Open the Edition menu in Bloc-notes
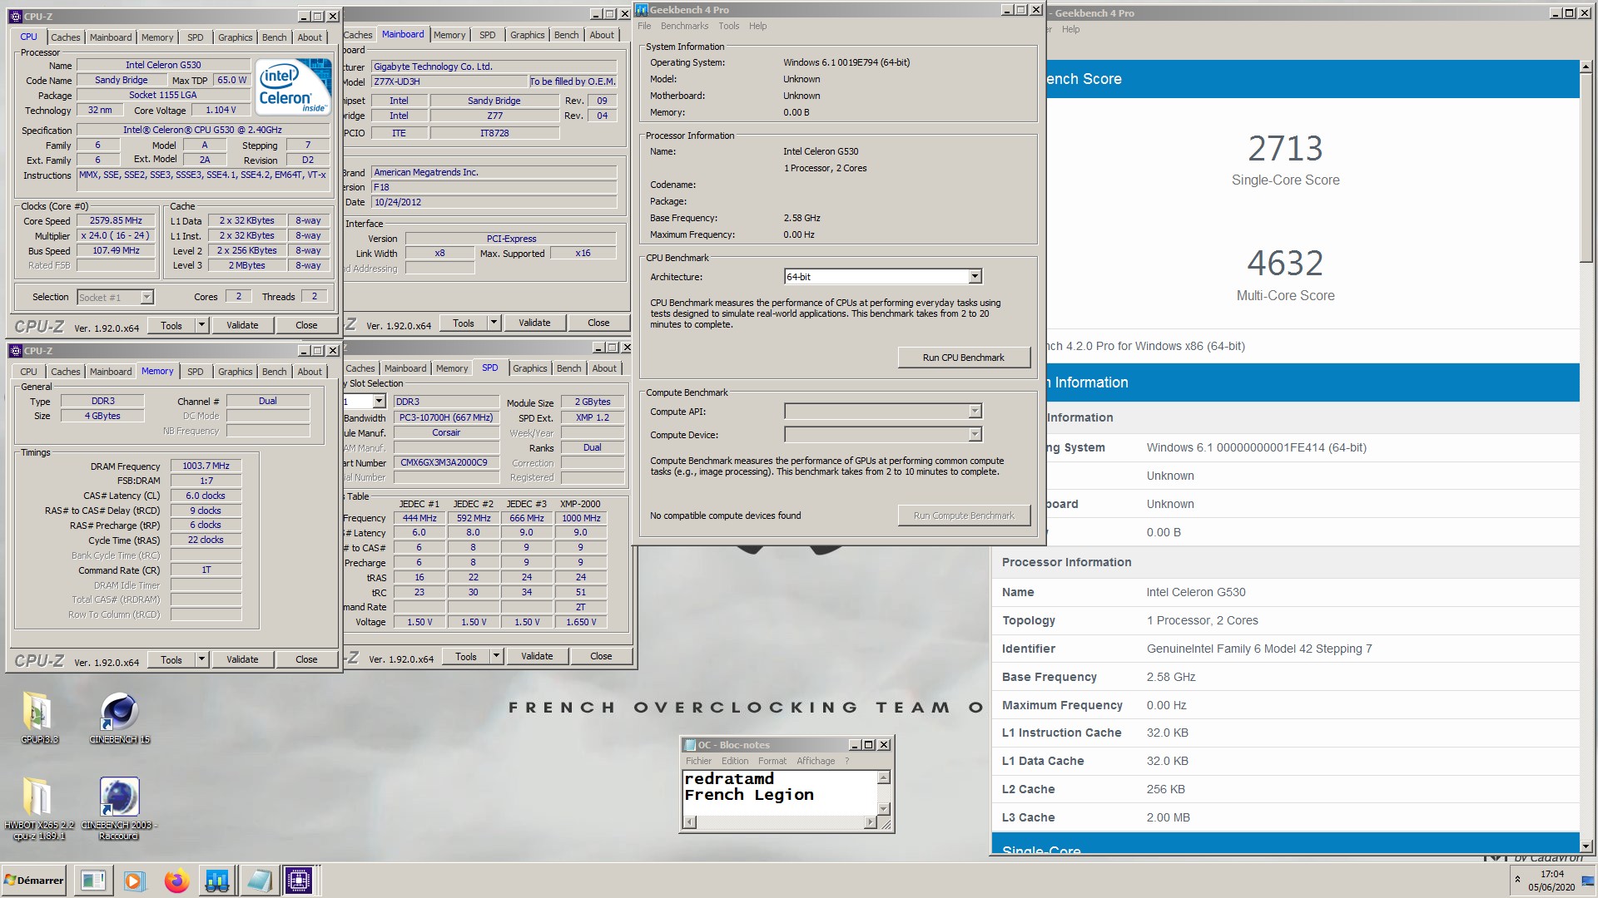 735,761
